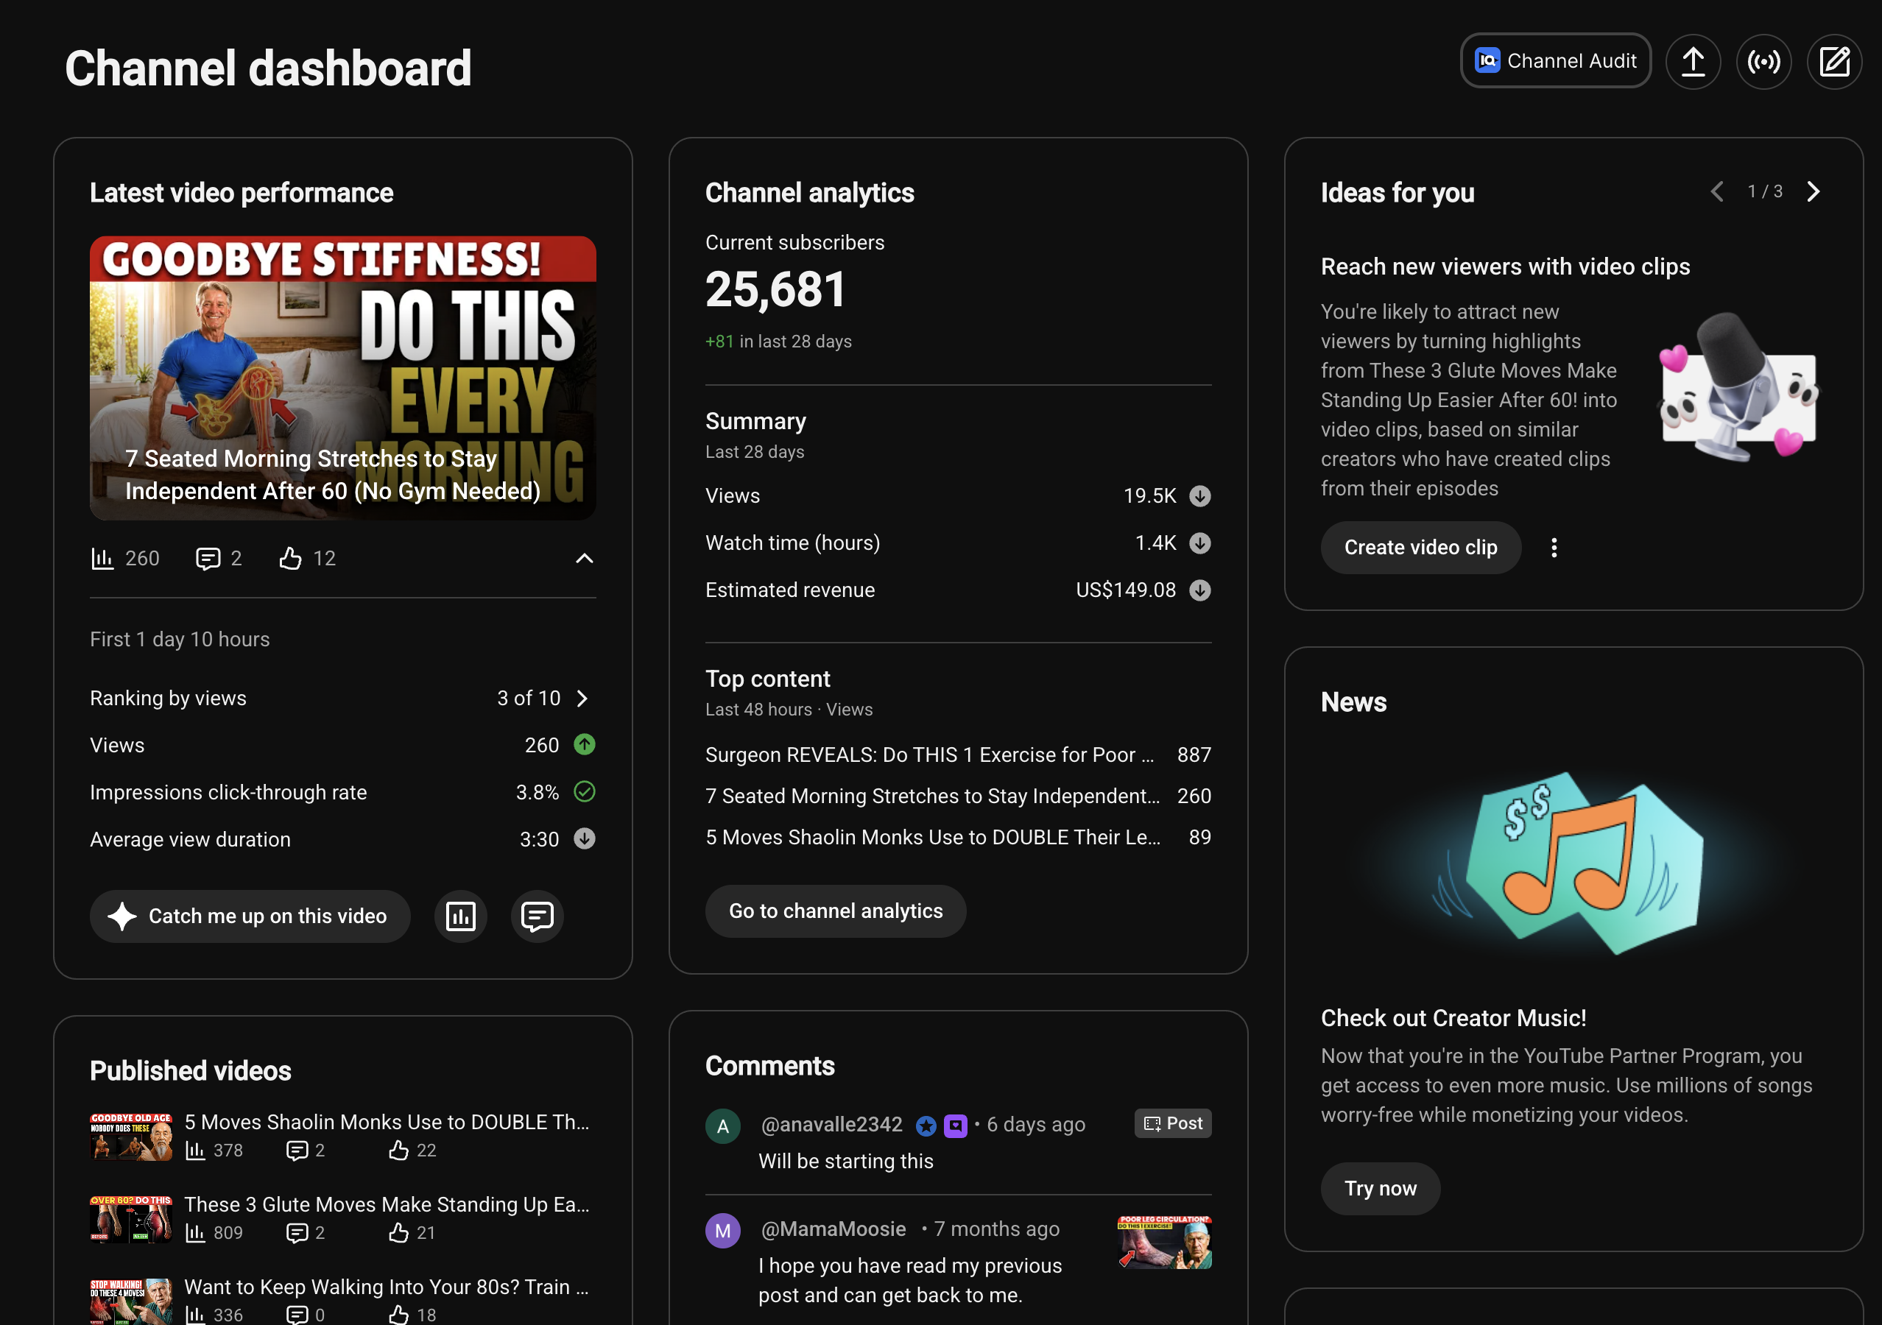
Task: Click the 25,681 subscriber count
Action: (x=775, y=290)
